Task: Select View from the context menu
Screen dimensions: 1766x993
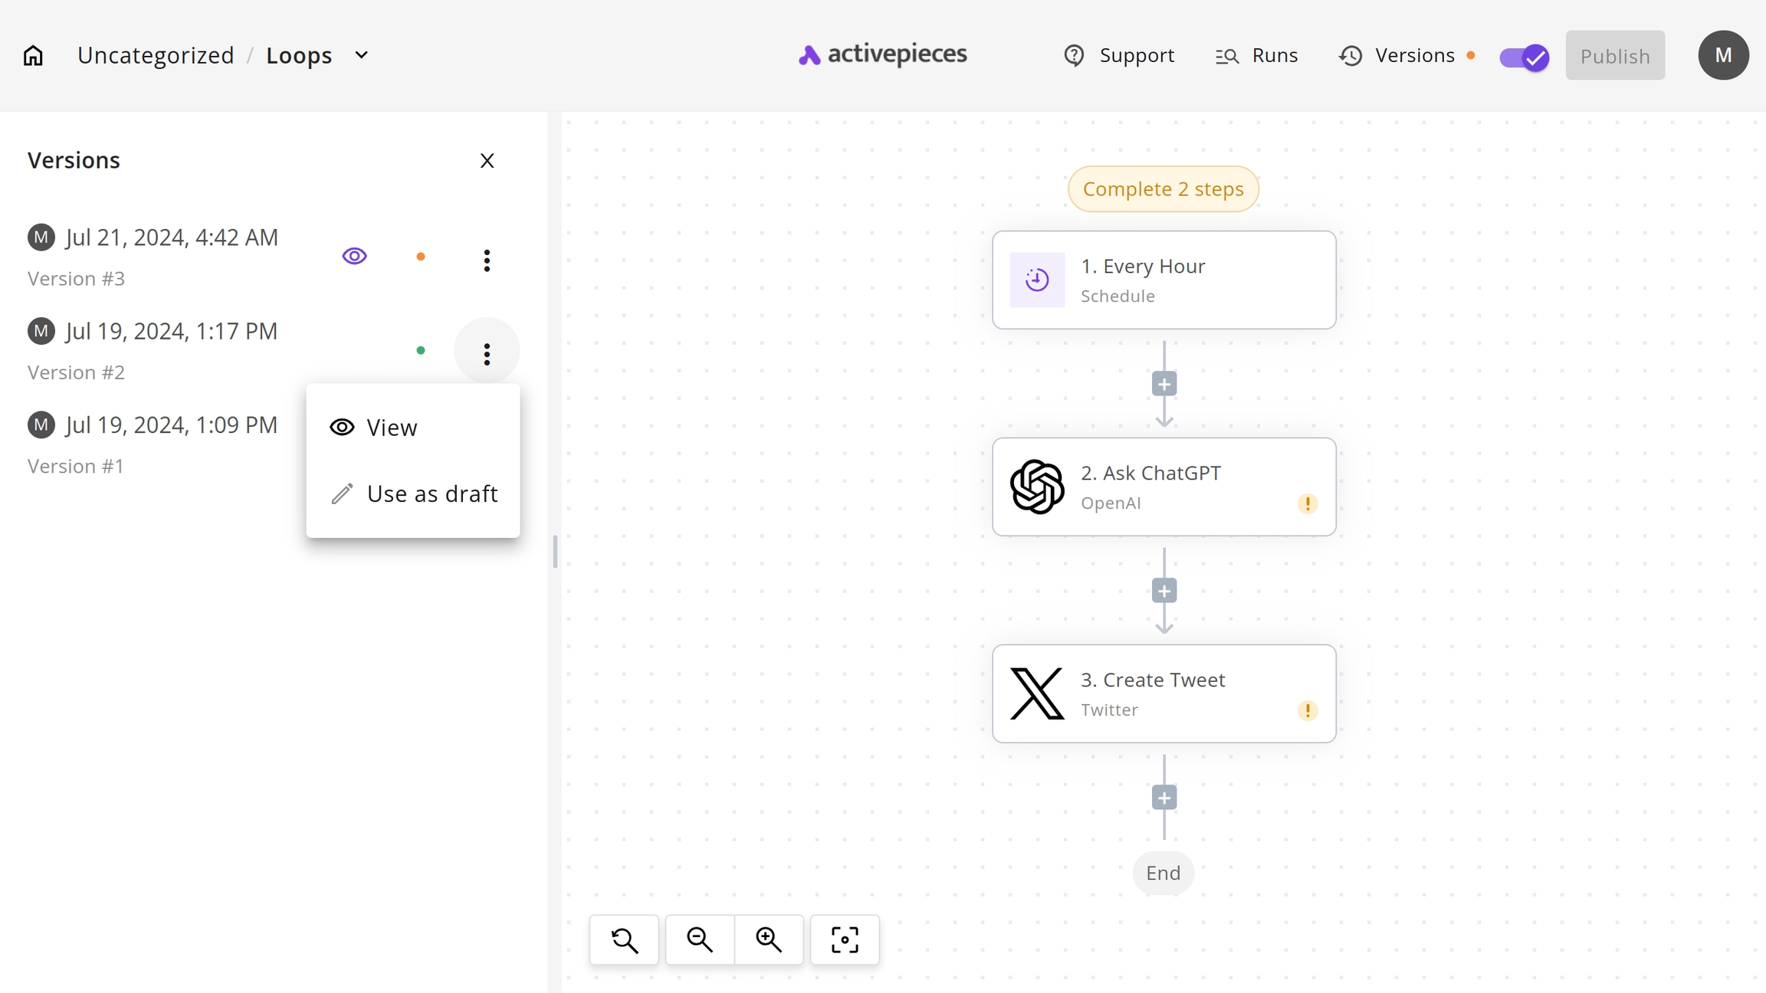Action: click(392, 428)
